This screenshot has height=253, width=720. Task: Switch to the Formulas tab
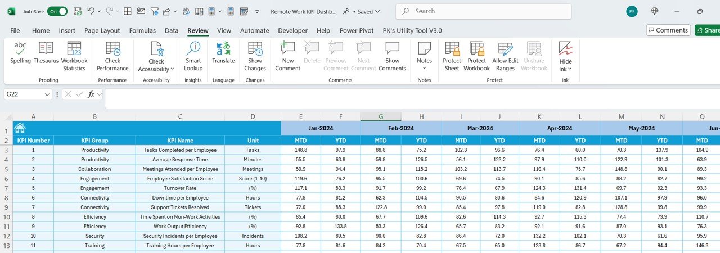[142, 30]
